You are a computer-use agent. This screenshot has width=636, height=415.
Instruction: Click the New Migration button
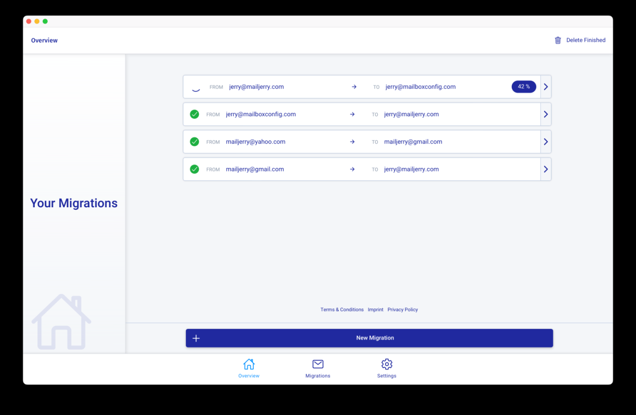369,338
